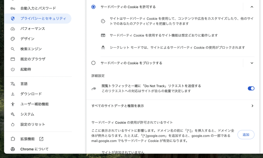This screenshot has height=158, width=263.
Task: Click the key icon beside 自動入力とパスワード
Action: (13, 8)
